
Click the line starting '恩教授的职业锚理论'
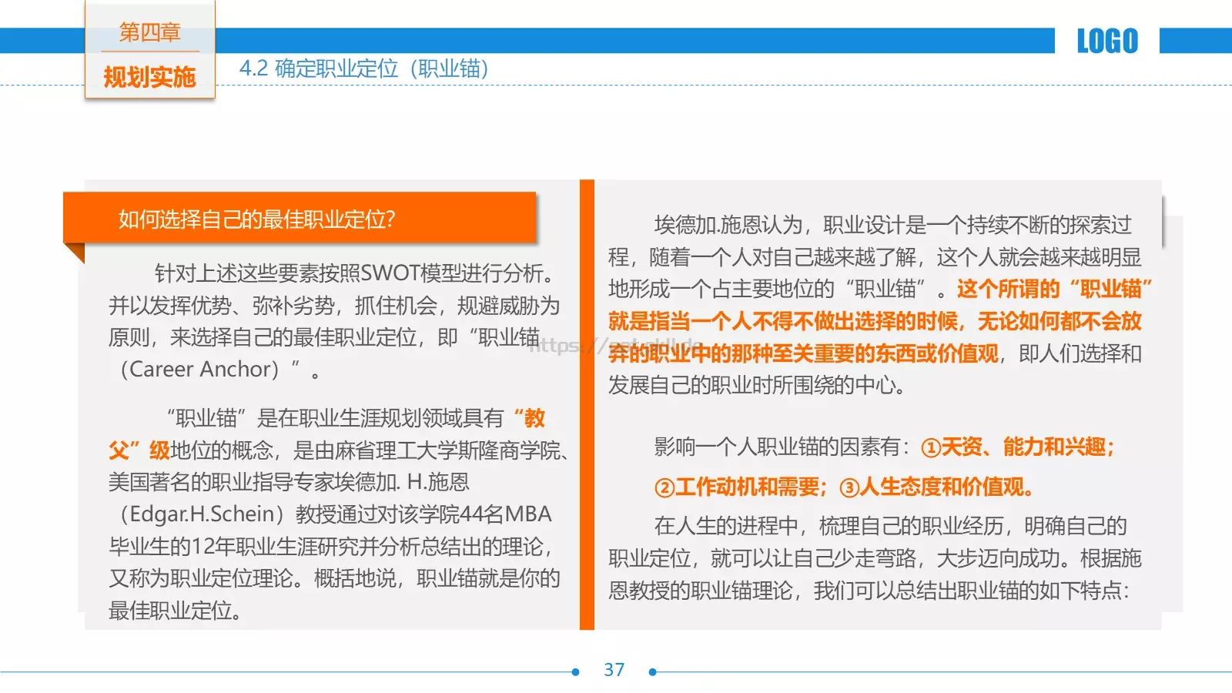tap(869, 591)
